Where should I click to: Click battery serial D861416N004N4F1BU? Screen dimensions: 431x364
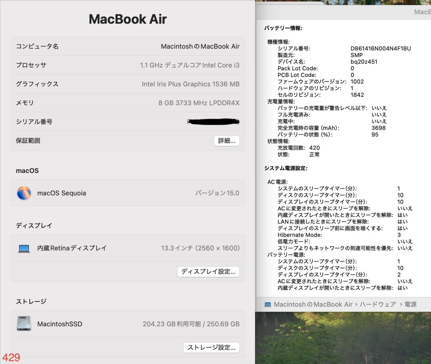pos(381,48)
